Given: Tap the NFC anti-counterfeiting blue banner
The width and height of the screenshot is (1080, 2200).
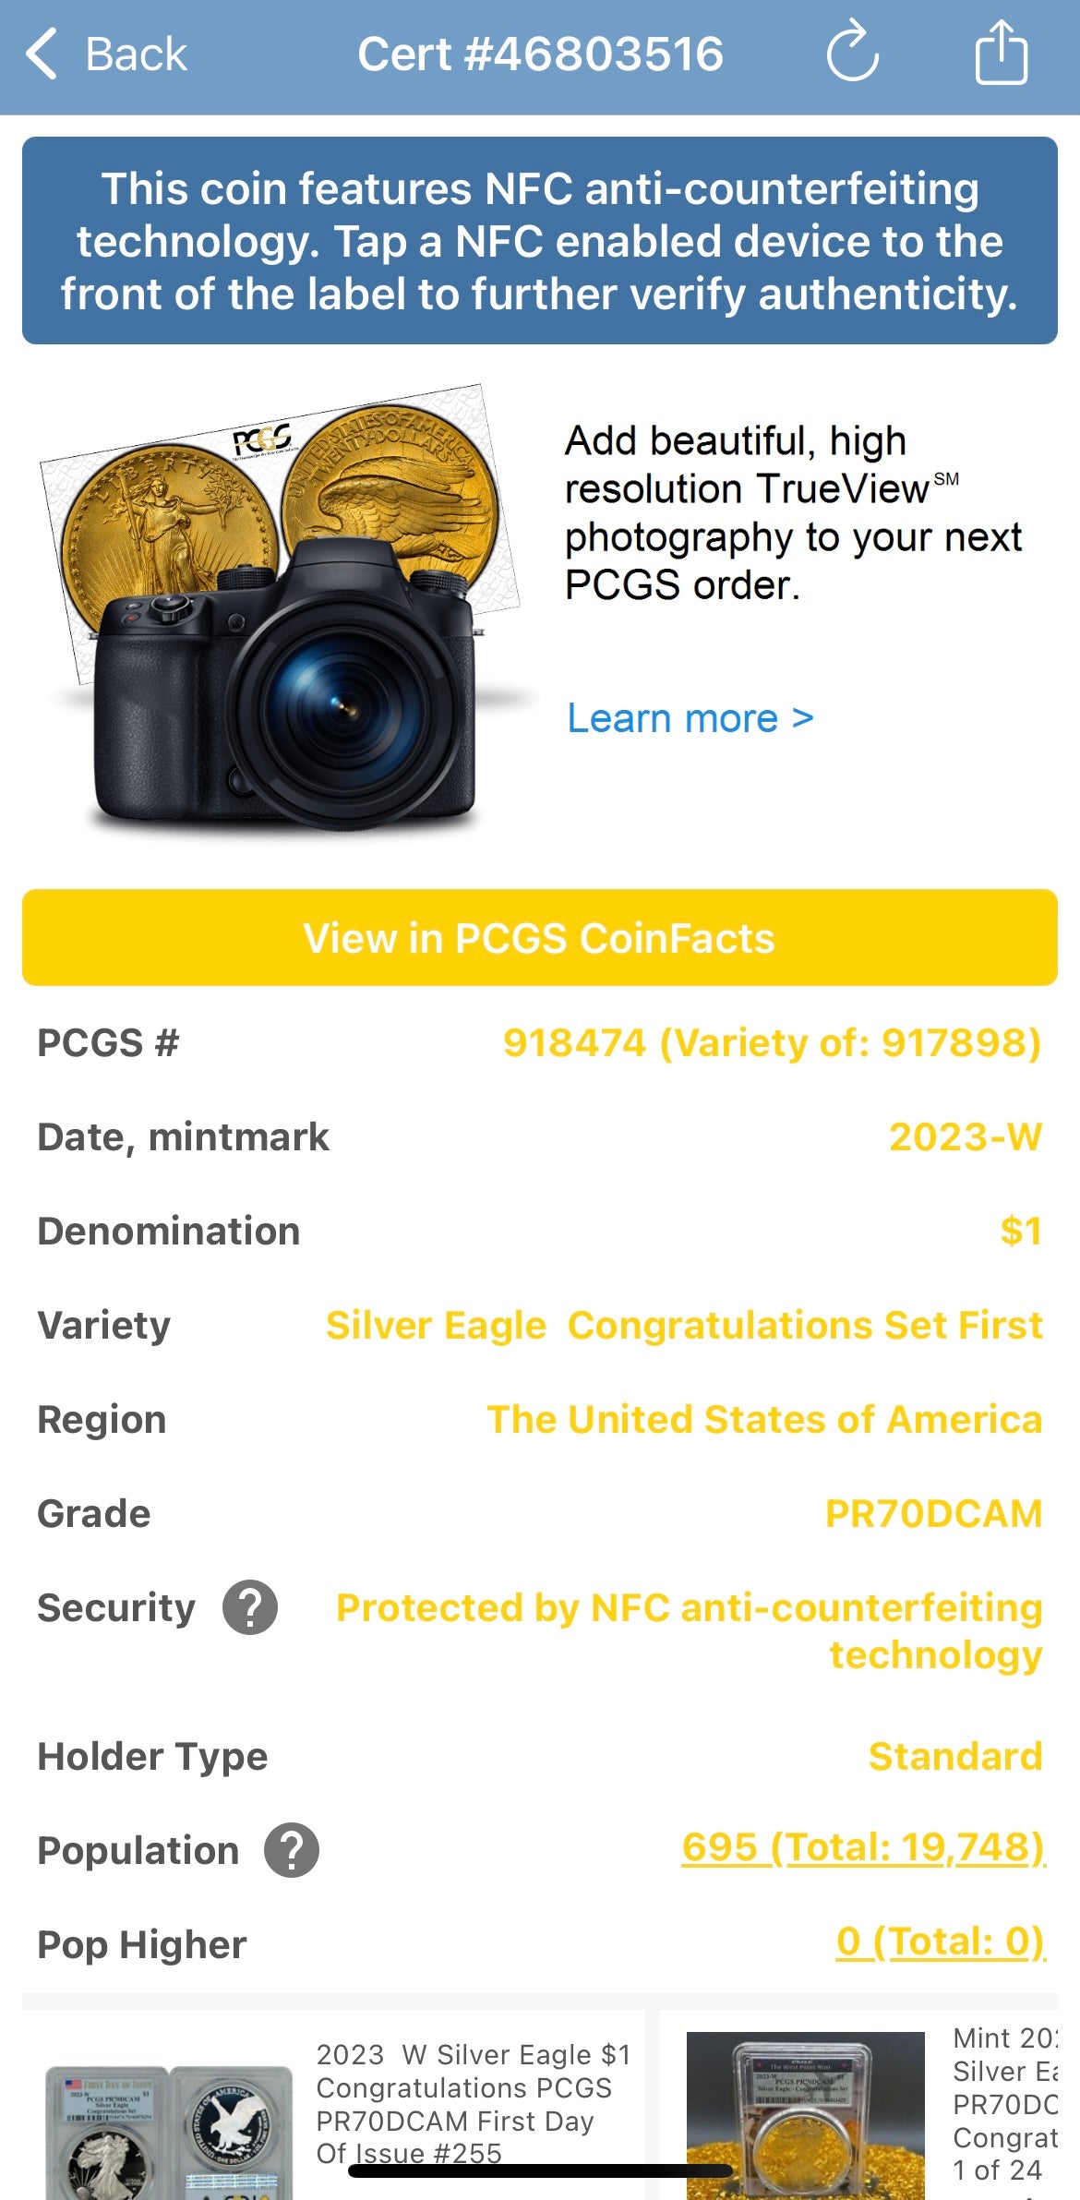Looking at the screenshot, I should [x=539, y=241].
